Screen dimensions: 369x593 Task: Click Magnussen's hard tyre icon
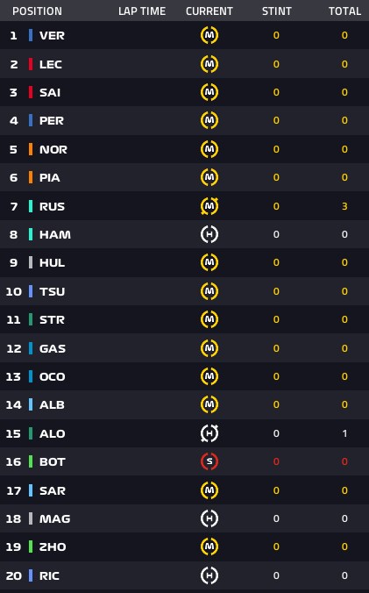[209, 518]
